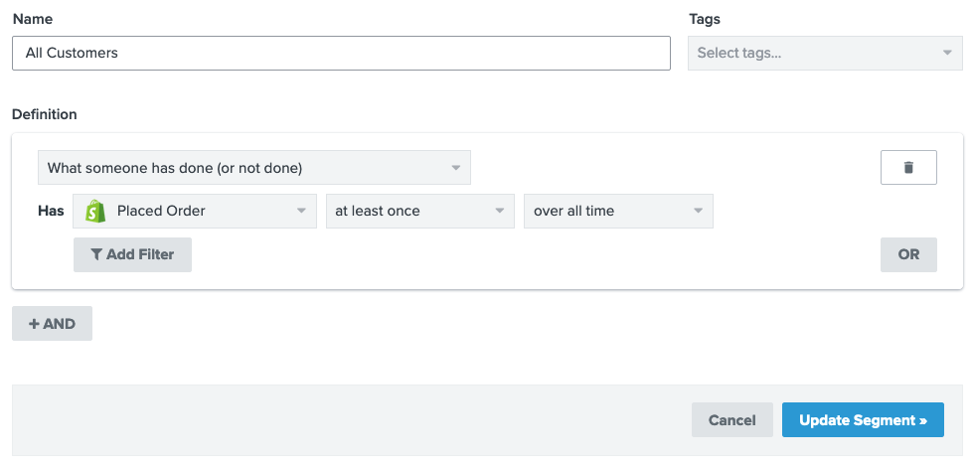The height and width of the screenshot is (464, 972).
Task: Delete the condition with the trash icon
Action: pyautogui.click(x=908, y=168)
